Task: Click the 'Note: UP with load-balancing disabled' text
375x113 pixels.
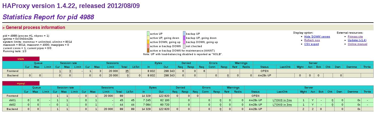Action: (183, 54)
